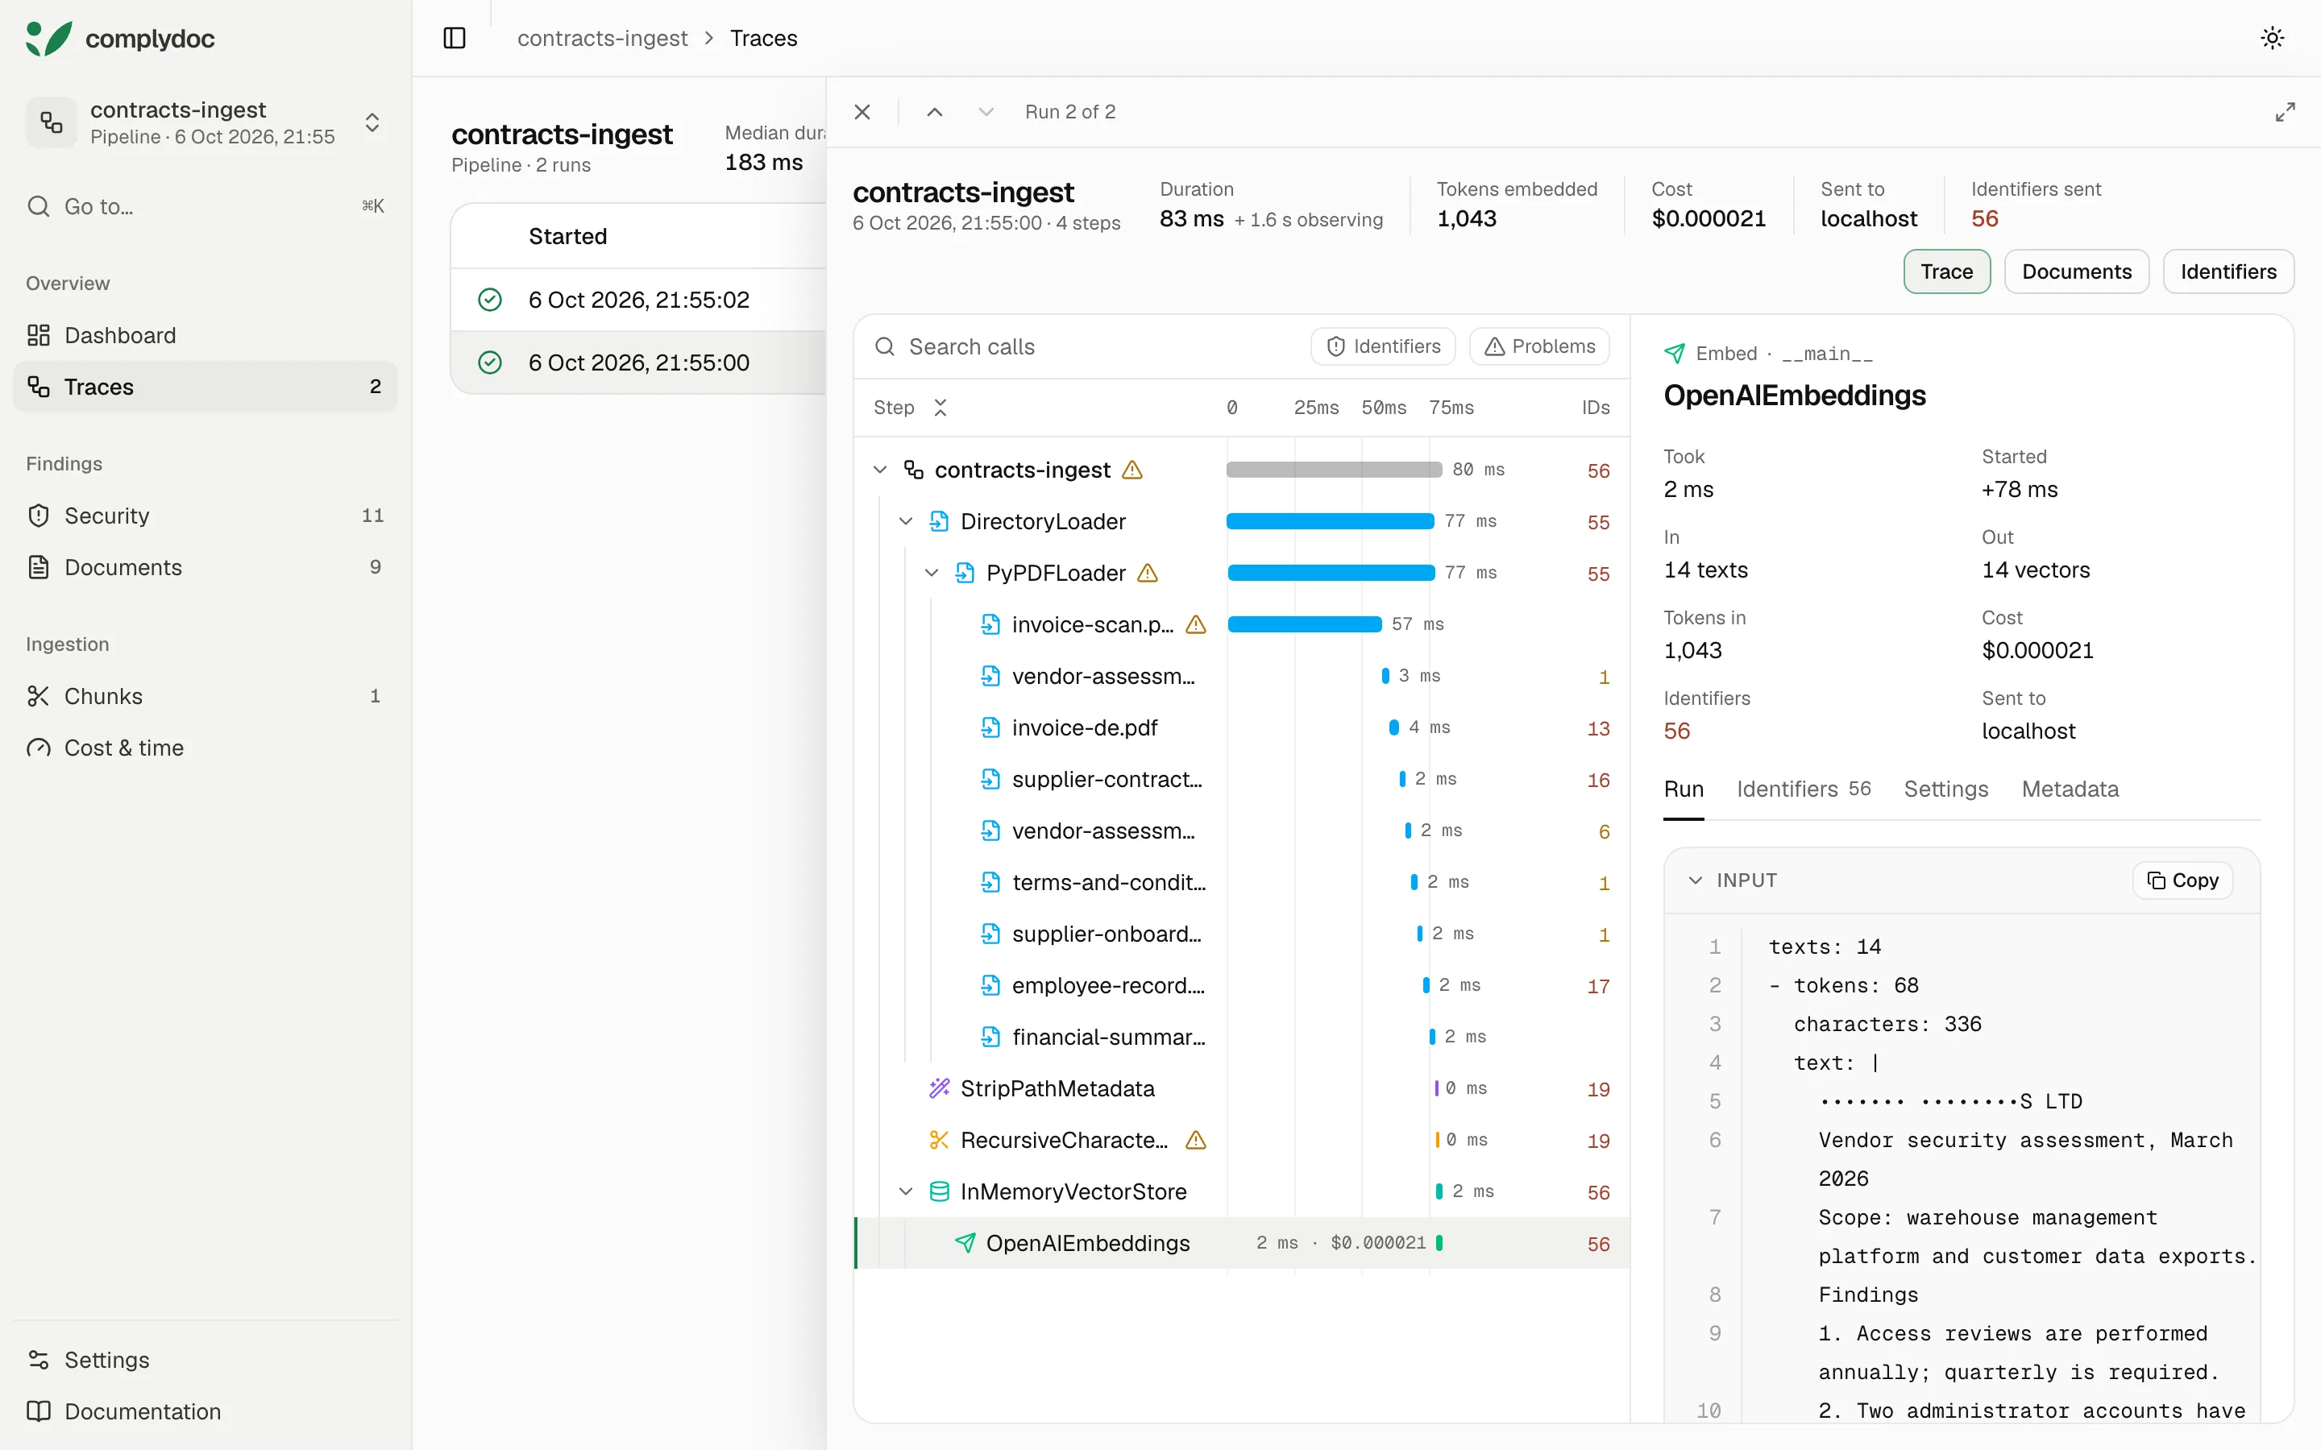
Task: Switch to the Metadata tab
Action: [2070, 789]
